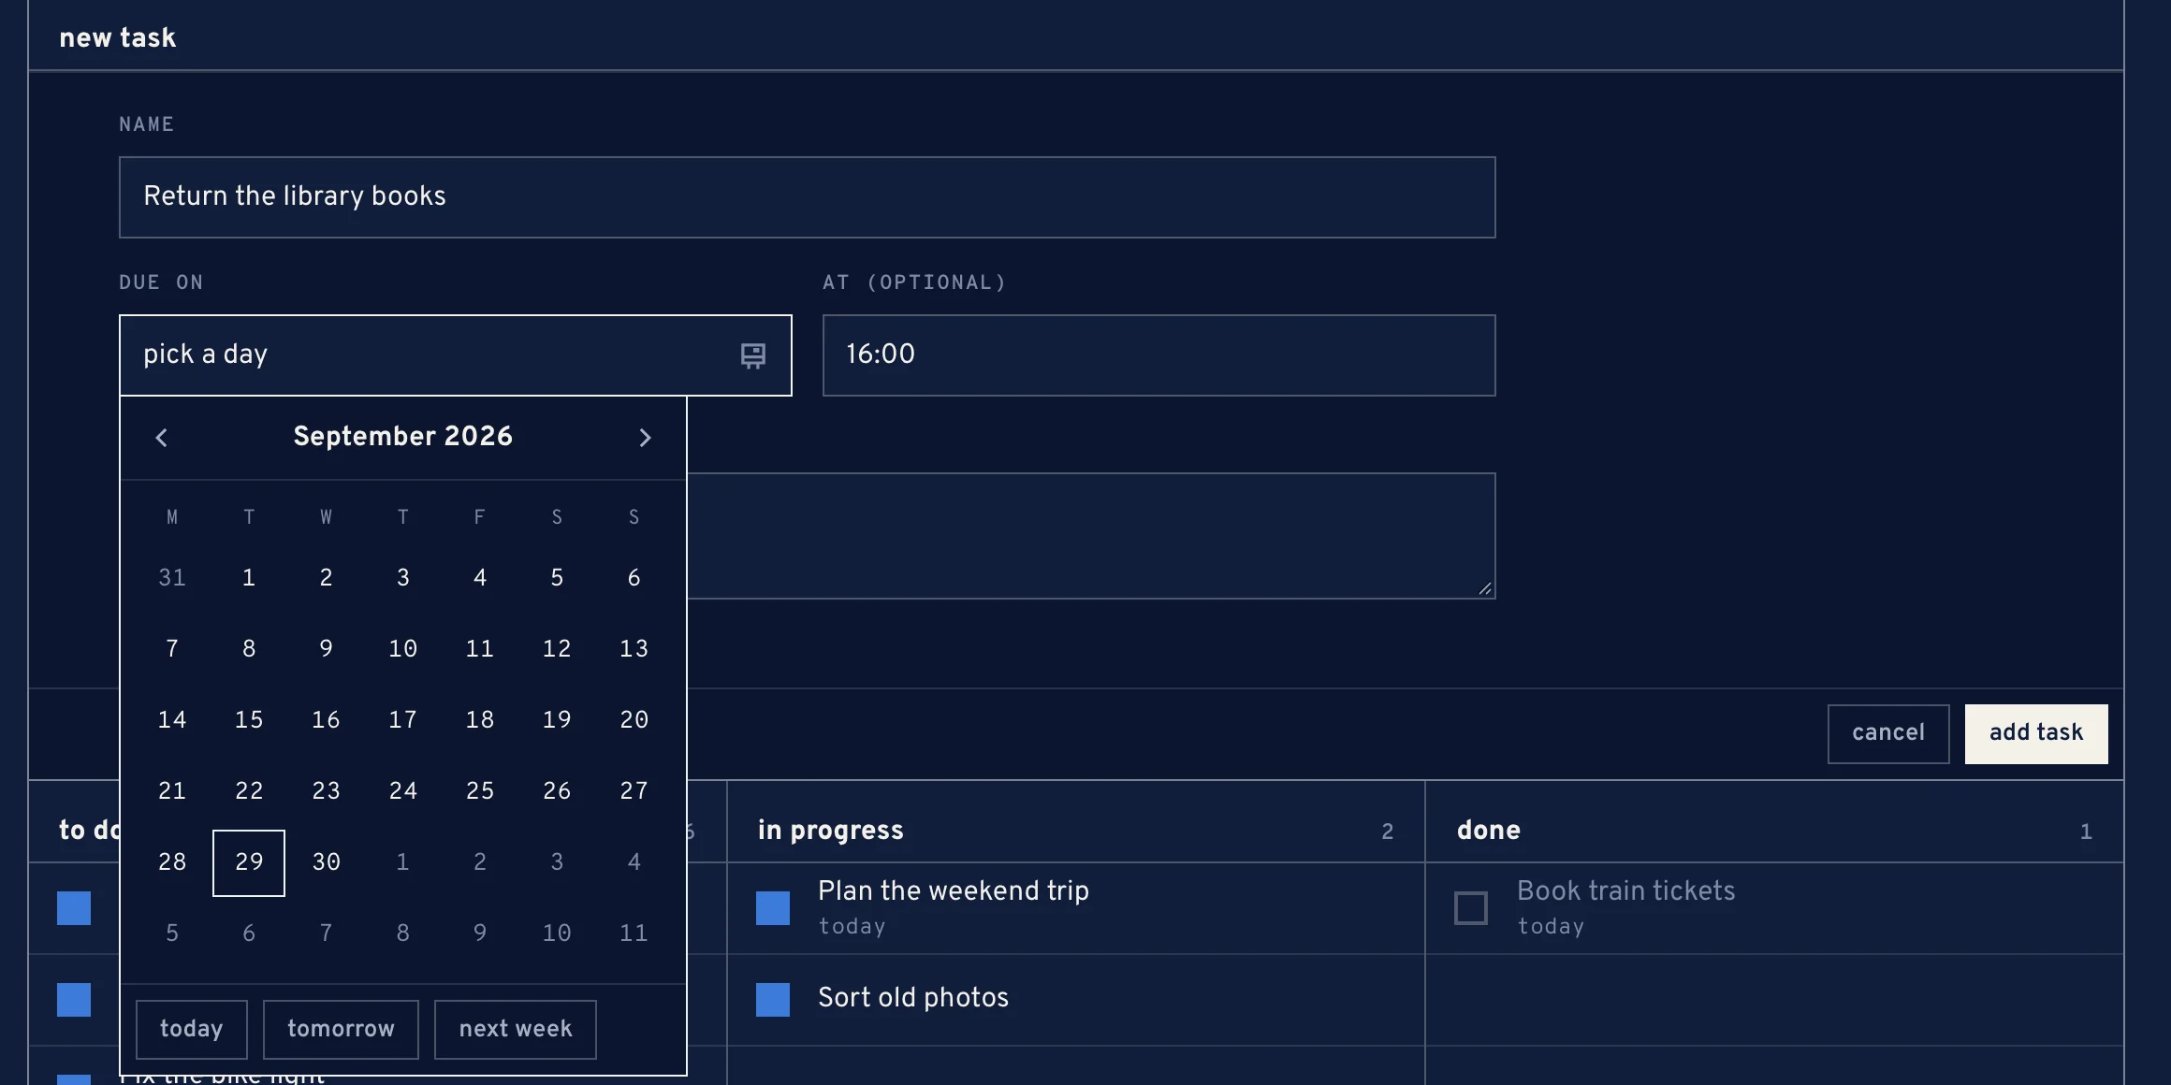The width and height of the screenshot is (2171, 1085).
Task: Open the 'pick a day' date dropdown
Action: (456, 355)
